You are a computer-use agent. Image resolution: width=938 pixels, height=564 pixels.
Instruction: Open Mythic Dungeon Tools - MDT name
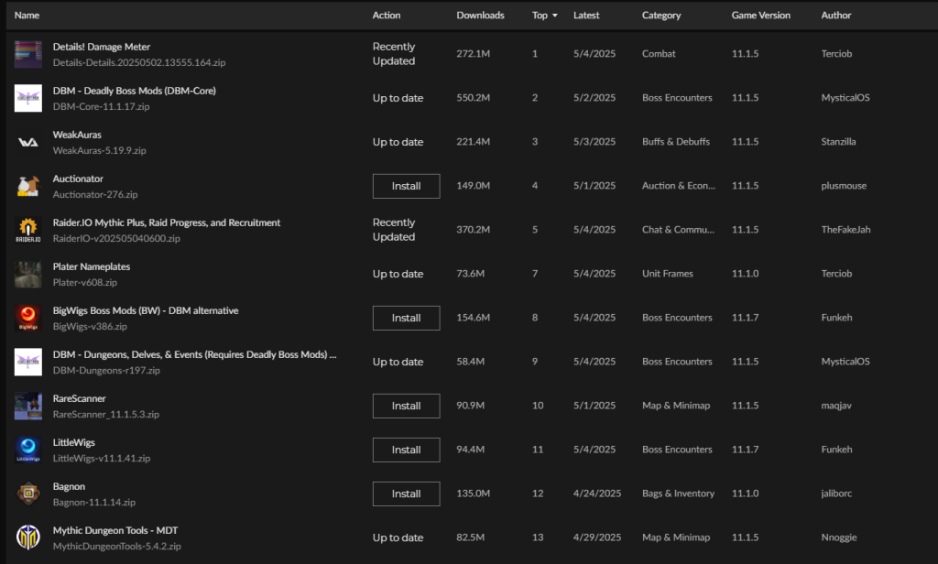tap(115, 530)
